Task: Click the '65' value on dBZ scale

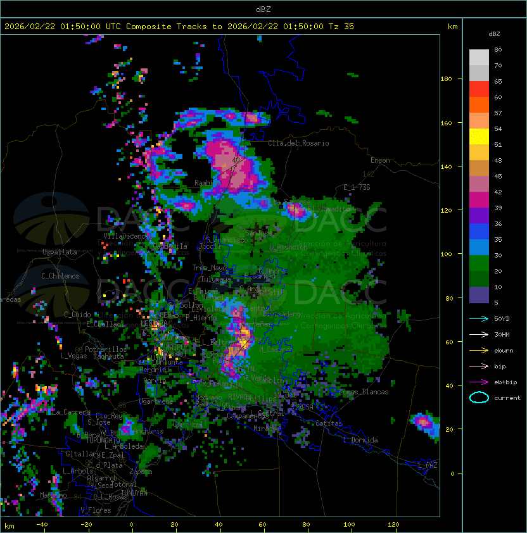Action: (498, 81)
